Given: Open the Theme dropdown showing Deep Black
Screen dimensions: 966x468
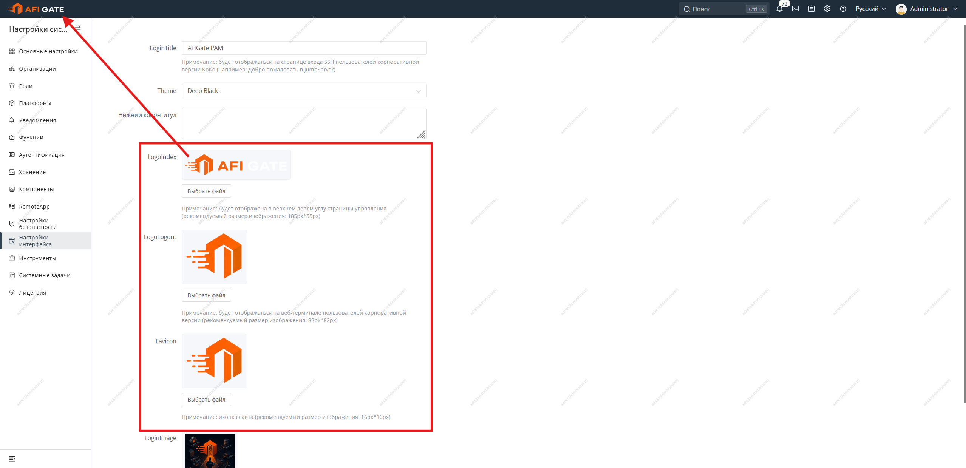Looking at the screenshot, I should (304, 91).
